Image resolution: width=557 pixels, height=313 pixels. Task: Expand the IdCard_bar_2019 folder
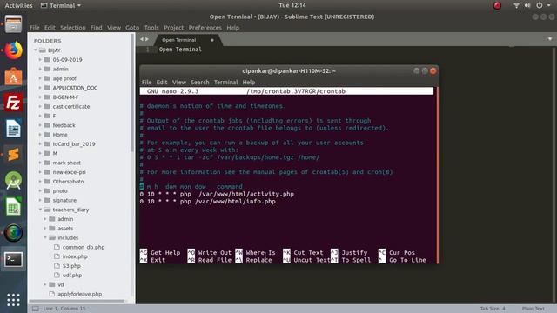(x=40, y=144)
